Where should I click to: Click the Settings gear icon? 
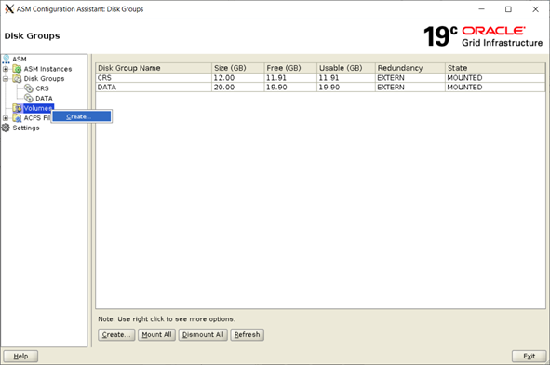[6, 128]
